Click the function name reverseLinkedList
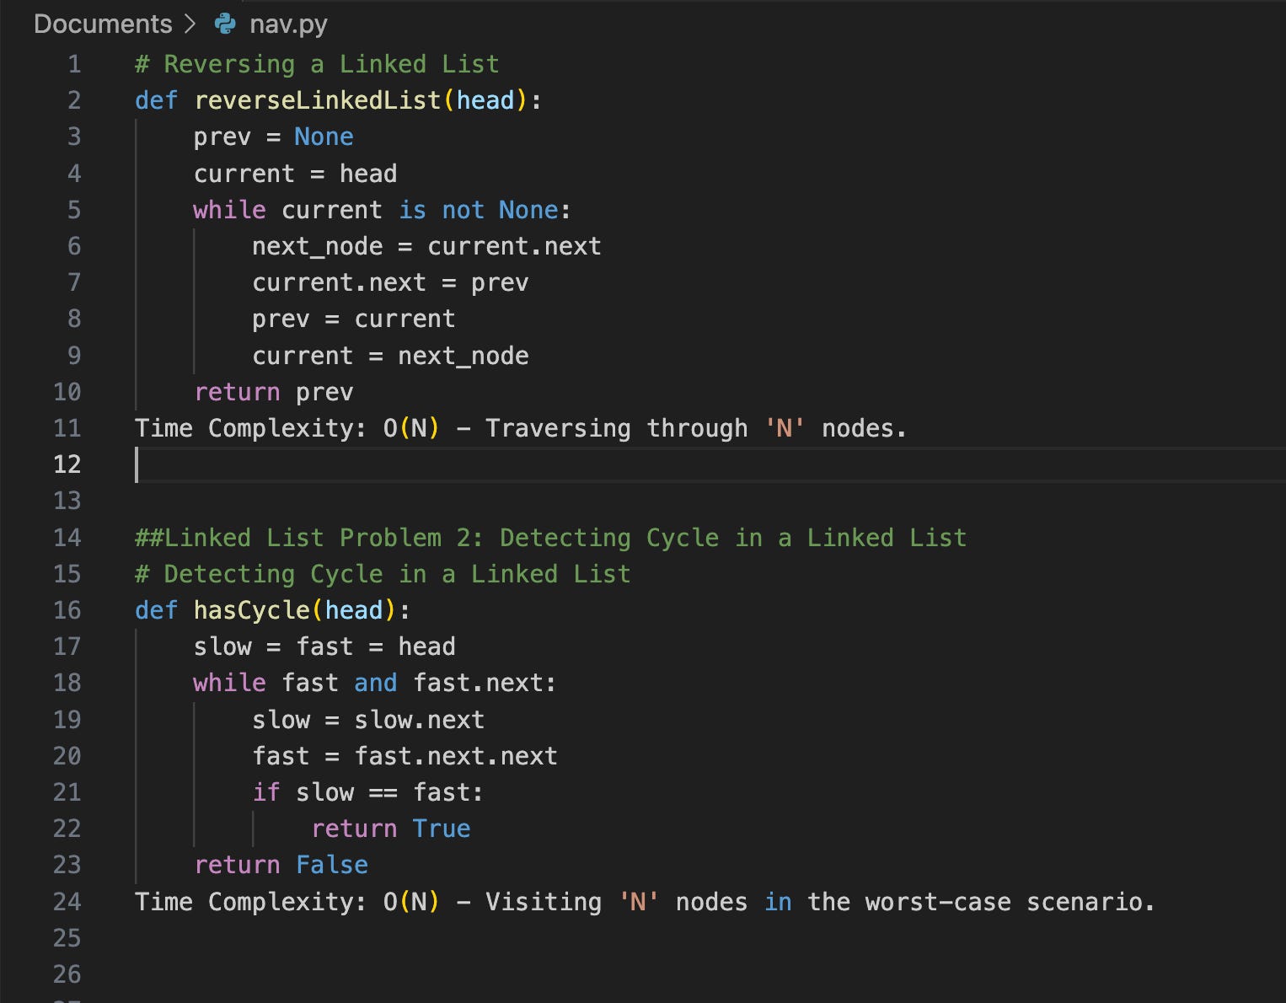 (318, 100)
